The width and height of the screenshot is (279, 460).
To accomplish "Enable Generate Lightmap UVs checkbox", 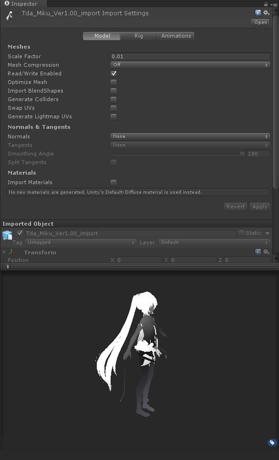I will pos(114,116).
